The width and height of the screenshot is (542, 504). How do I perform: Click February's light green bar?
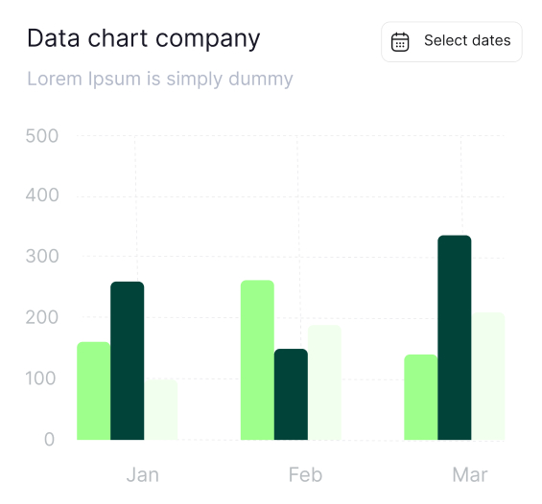click(257, 360)
